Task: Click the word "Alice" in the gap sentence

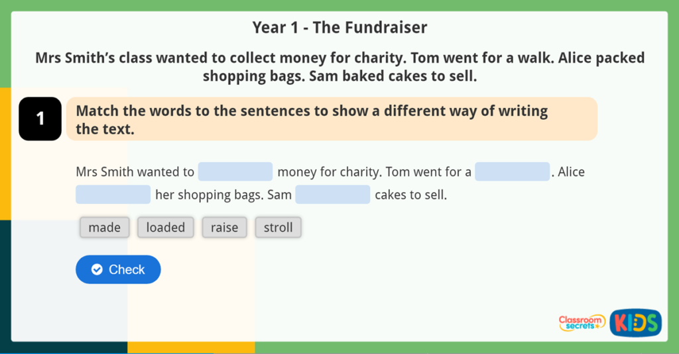Action: tap(571, 173)
